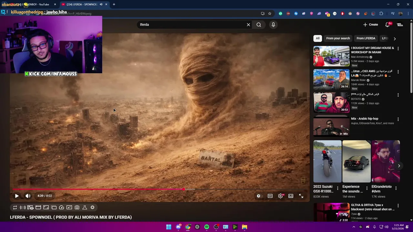Select the From your search chip

pos(338,38)
